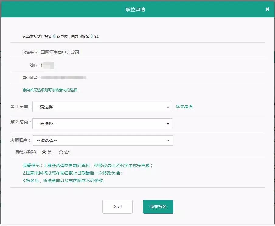Click the arrow icon of the 第 2 意向 dropdown

(168, 124)
